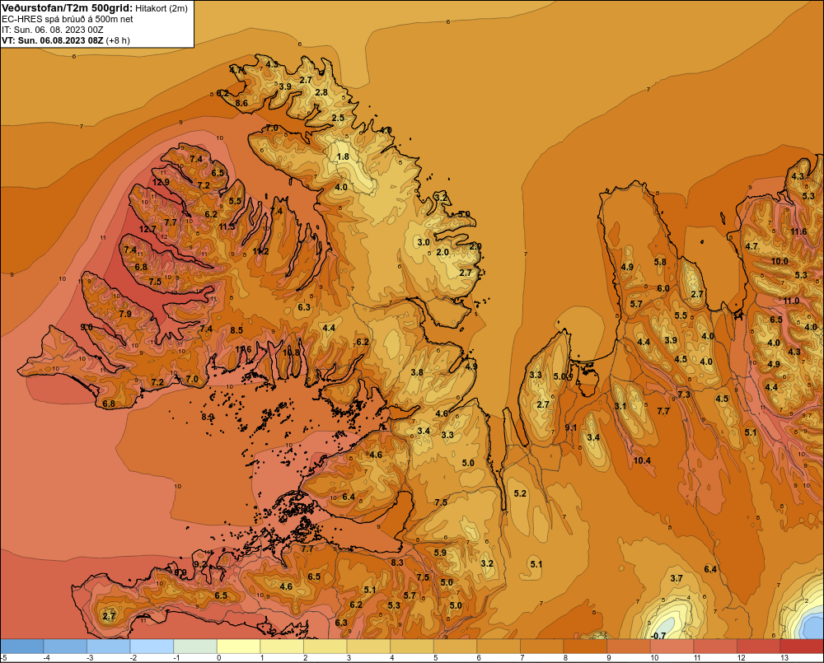824x663 pixels.
Task: Click the 'VT: Sun. 06.08.2023 08Z' valid time
Action: tap(53, 40)
